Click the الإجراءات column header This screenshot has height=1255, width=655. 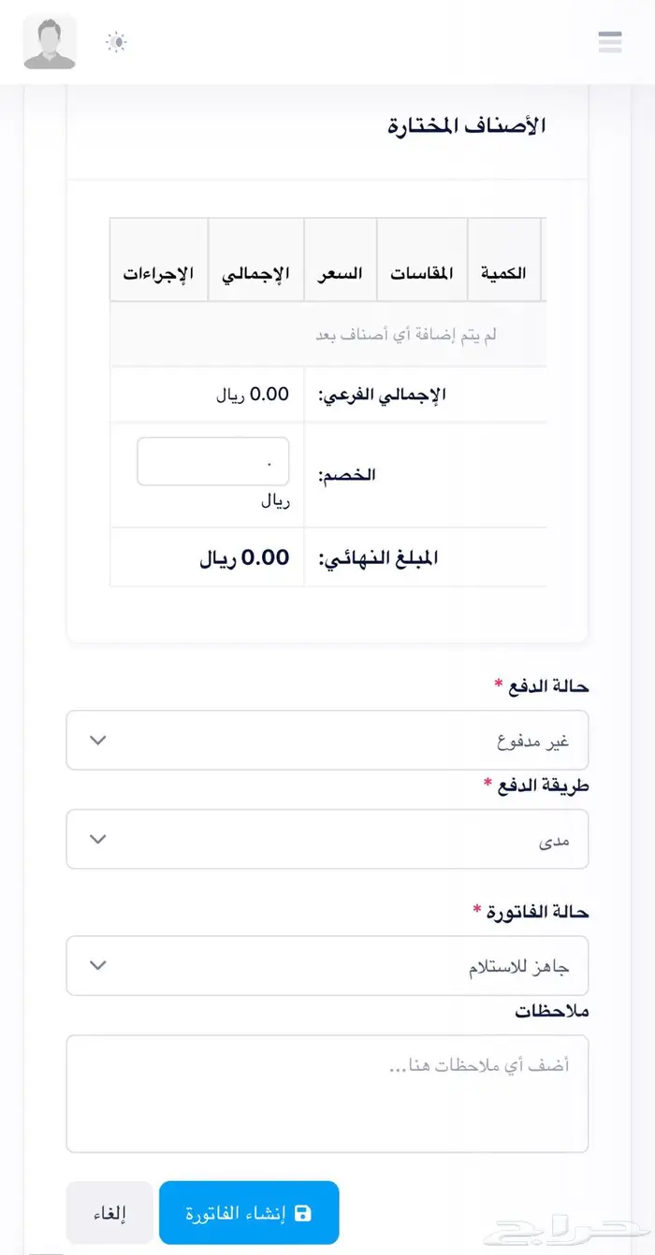158,273
